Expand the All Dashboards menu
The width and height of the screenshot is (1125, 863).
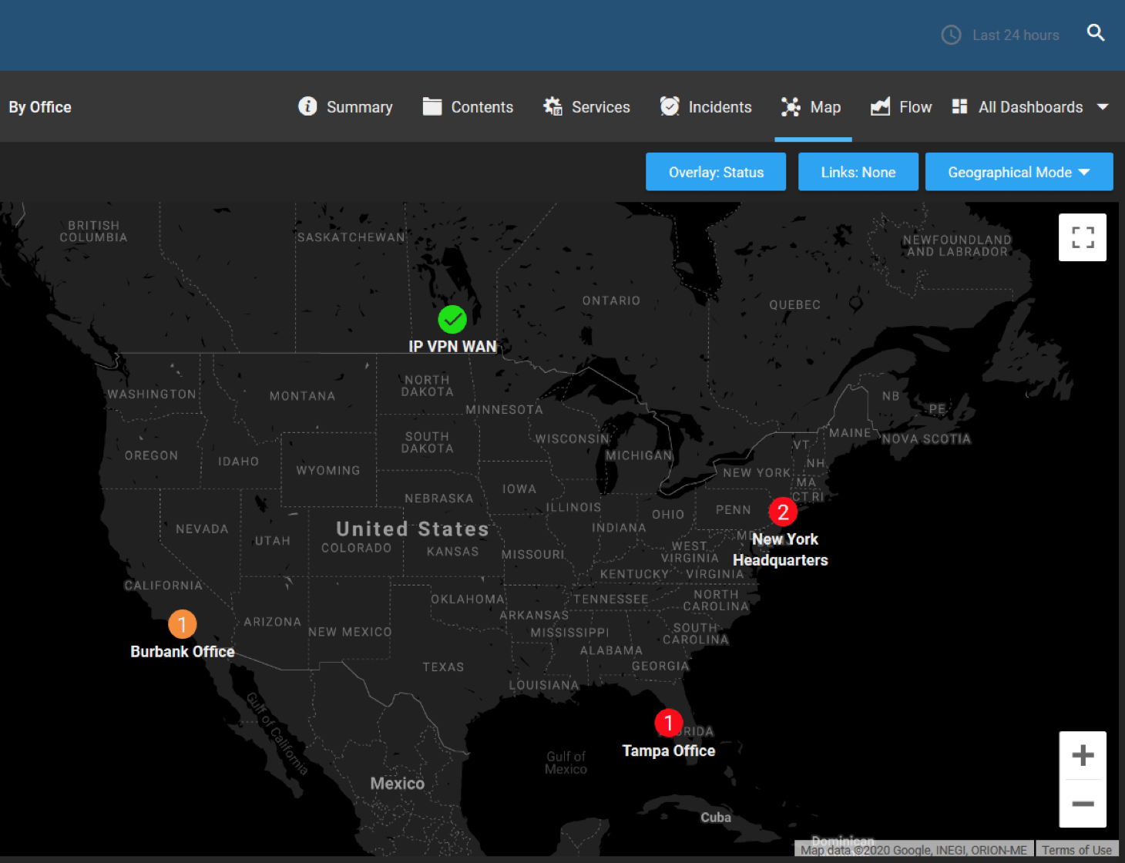pyautogui.click(x=1103, y=106)
